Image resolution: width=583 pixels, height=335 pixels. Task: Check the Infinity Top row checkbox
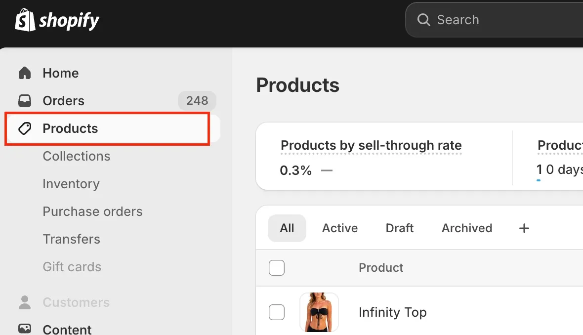coord(277,312)
